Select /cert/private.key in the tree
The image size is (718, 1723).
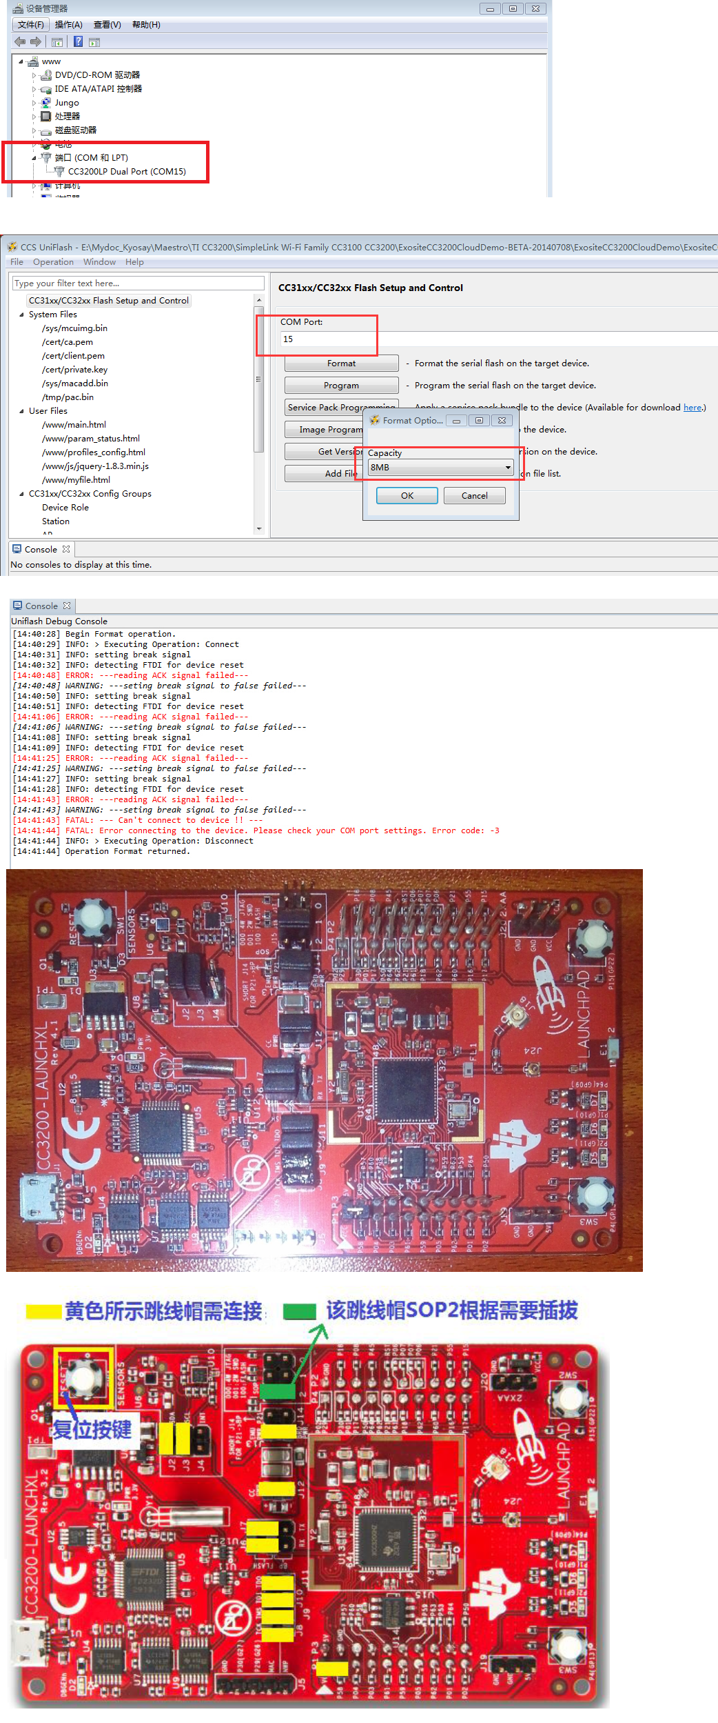click(74, 370)
